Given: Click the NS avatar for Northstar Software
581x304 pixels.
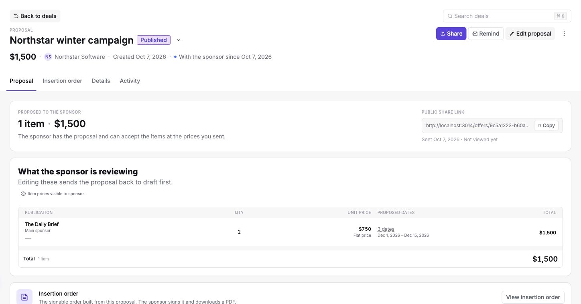Looking at the screenshot, I should [x=48, y=57].
